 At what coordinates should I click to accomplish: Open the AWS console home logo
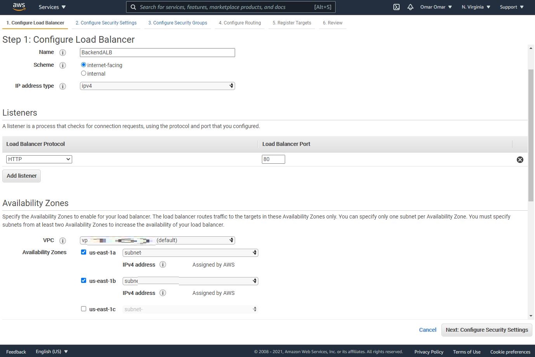pos(19,7)
